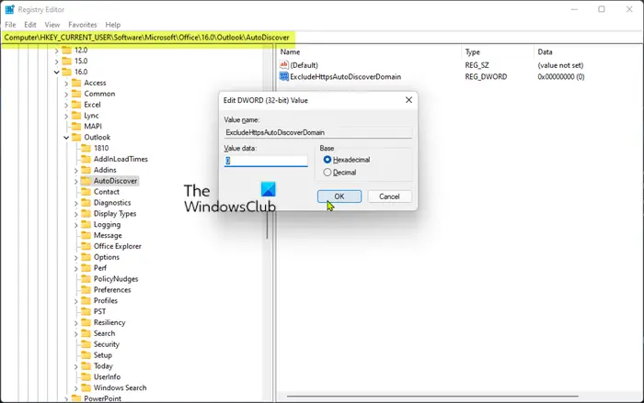Click the Excel folder icon
The image size is (644, 403).
76,105
